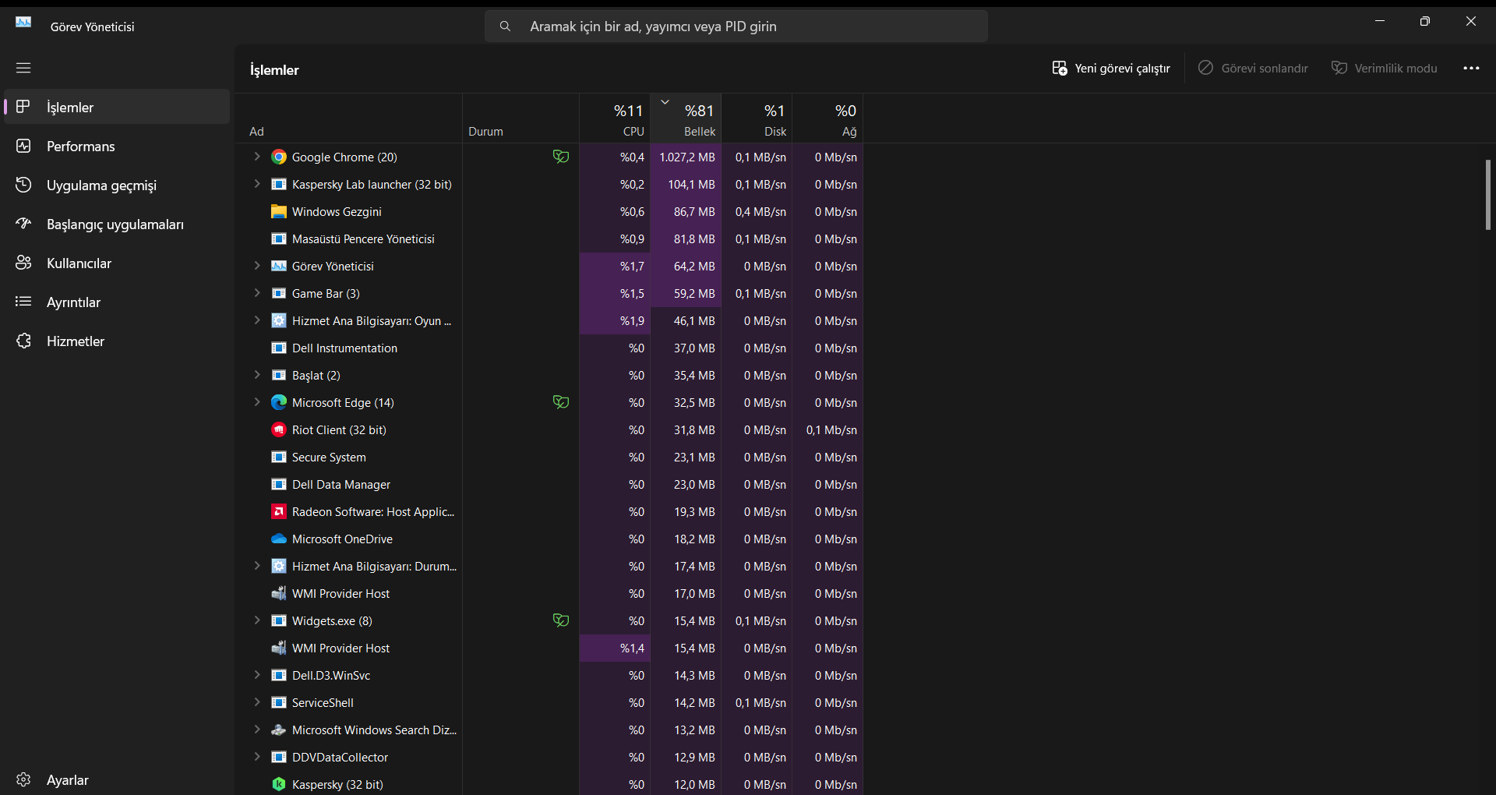Expand the Kaspersky Lab launcher group
Image resolution: width=1496 pixels, height=795 pixels.
coord(257,184)
